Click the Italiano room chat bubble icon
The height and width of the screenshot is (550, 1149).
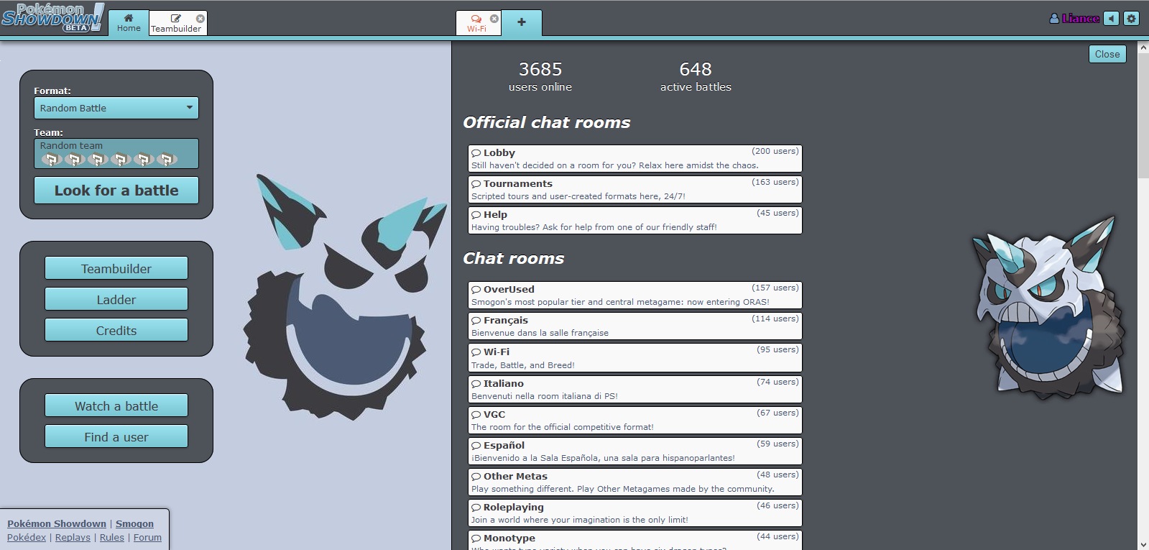point(476,384)
